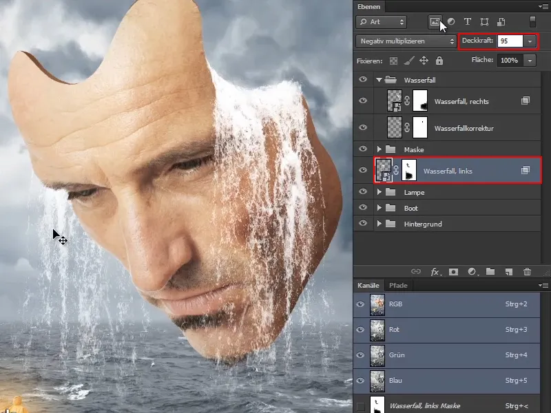
Task: Hide the Wasserfall, links layer
Action: coord(363,170)
